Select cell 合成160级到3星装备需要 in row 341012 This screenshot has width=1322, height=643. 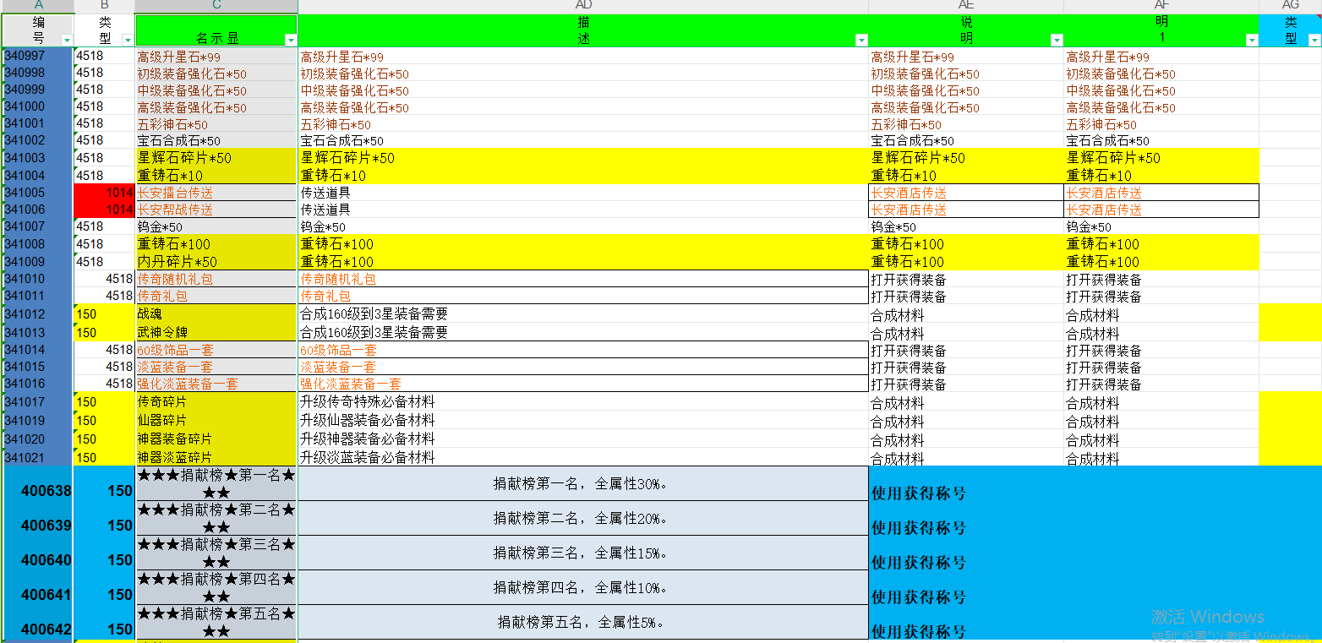pyautogui.click(x=582, y=314)
